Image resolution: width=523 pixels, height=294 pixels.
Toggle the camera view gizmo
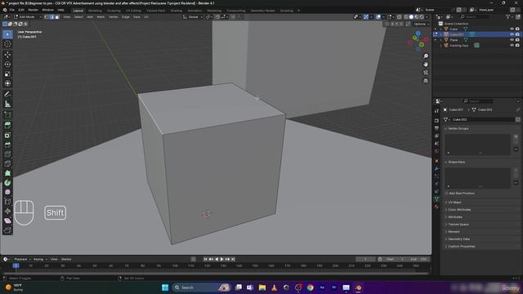426,73
